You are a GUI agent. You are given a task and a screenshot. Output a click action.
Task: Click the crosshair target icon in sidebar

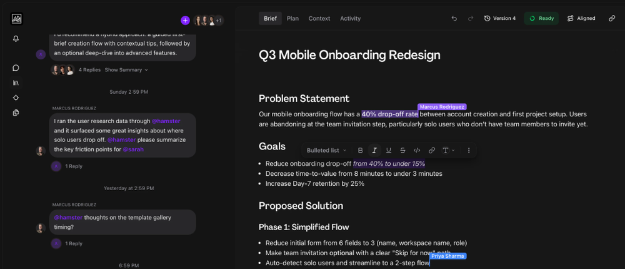16,98
